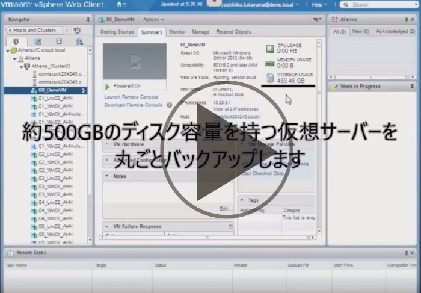The height and width of the screenshot is (293, 421).
Task: Click Alarms horizontal scrollbar
Action: (372, 78)
